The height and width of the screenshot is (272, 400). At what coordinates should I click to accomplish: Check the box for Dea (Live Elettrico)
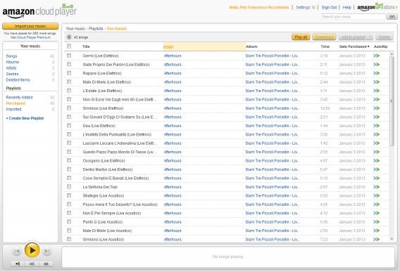(x=69, y=125)
